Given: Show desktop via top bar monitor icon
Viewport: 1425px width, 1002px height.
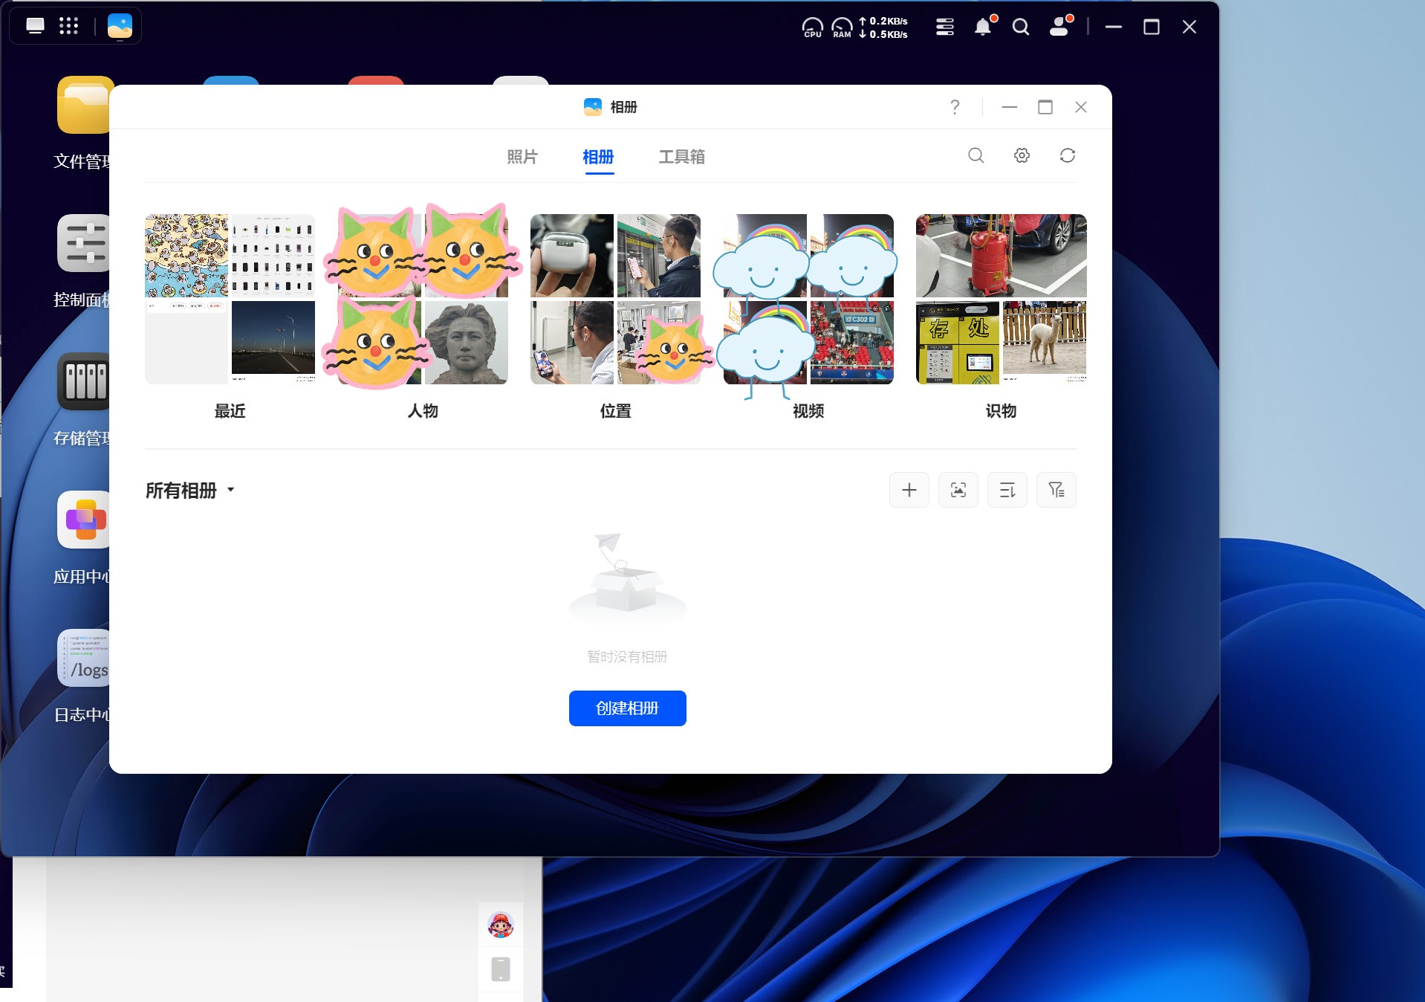Looking at the screenshot, I should point(35,27).
